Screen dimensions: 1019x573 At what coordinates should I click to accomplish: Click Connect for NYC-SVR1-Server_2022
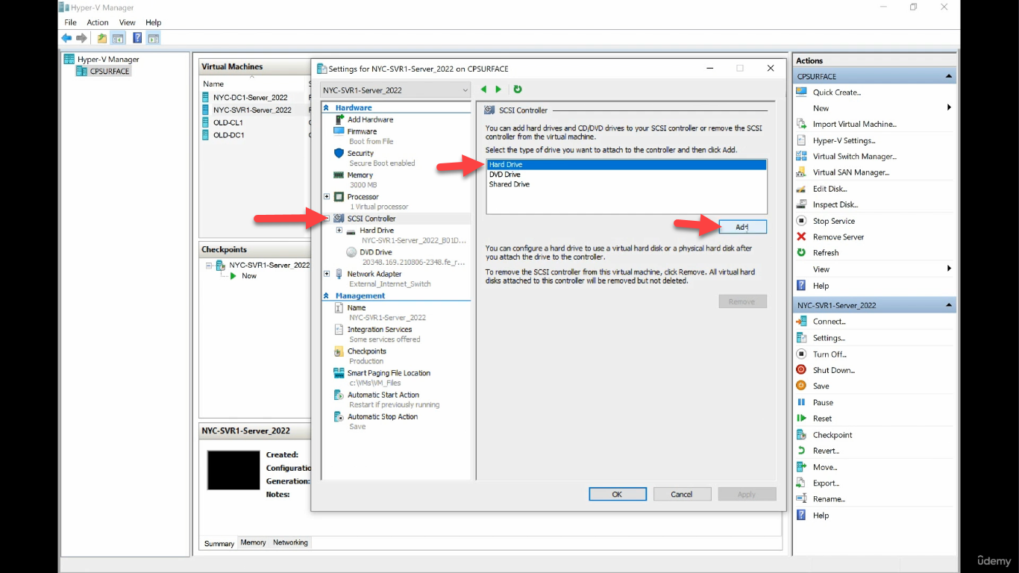(x=830, y=322)
